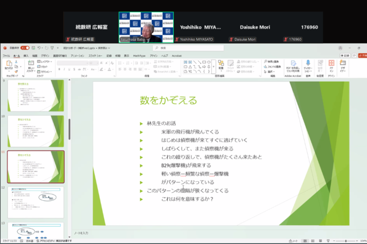
Task: Open the レイアウト (Layout) dropdown
Action: pos(45,62)
